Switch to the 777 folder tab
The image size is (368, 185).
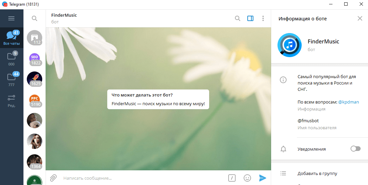click(x=11, y=79)
